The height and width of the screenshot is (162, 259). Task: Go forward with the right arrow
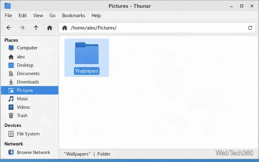tap(22, 27)
